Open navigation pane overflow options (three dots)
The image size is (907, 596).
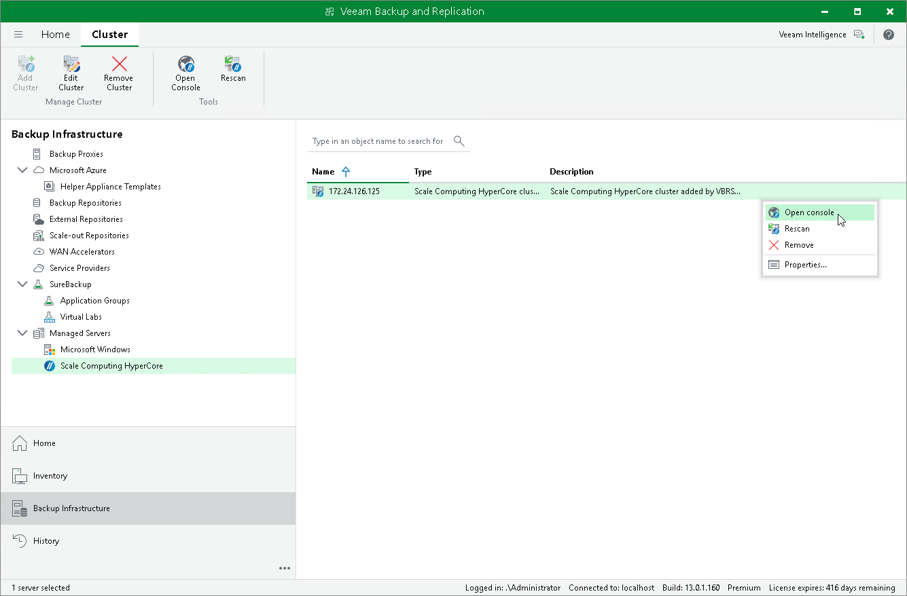(285, 569)
